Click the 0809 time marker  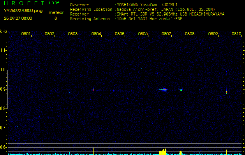(x=213, y=34)
